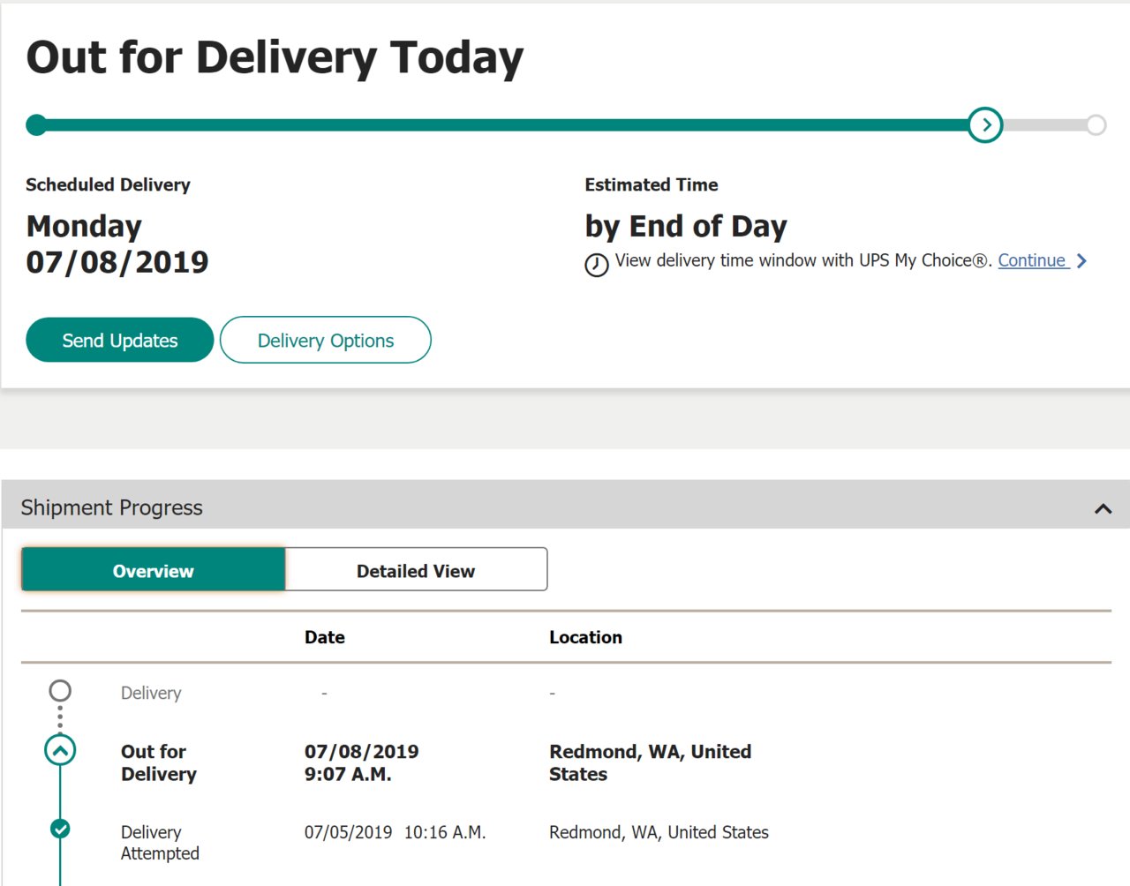Select the Out for Delivery status row

pos(566,762)
